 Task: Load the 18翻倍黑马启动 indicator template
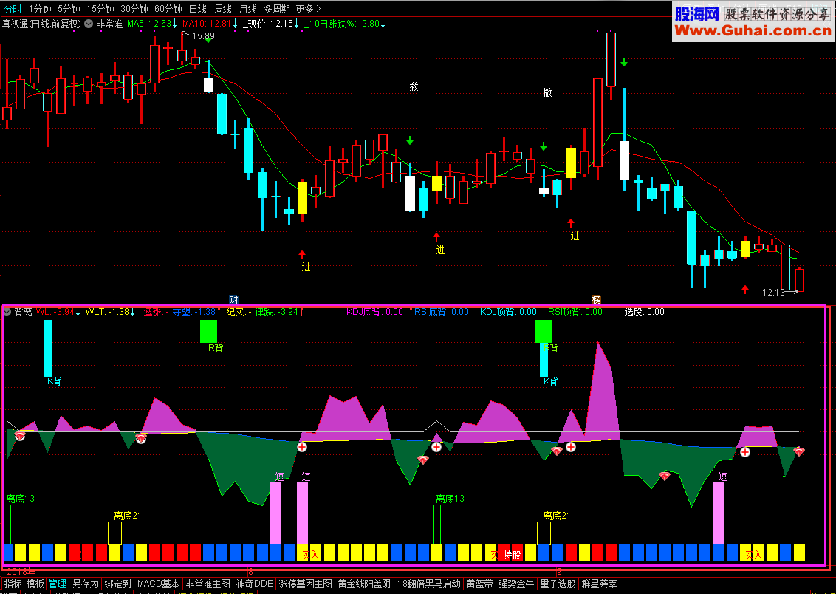[428, 584]
